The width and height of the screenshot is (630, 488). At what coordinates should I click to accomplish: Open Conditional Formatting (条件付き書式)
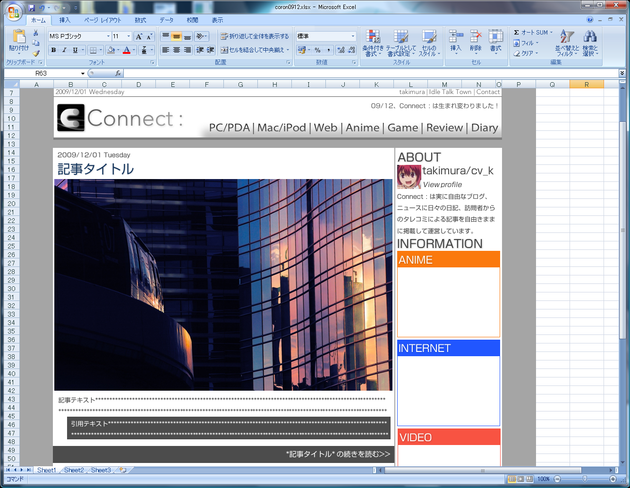(373, 43)
